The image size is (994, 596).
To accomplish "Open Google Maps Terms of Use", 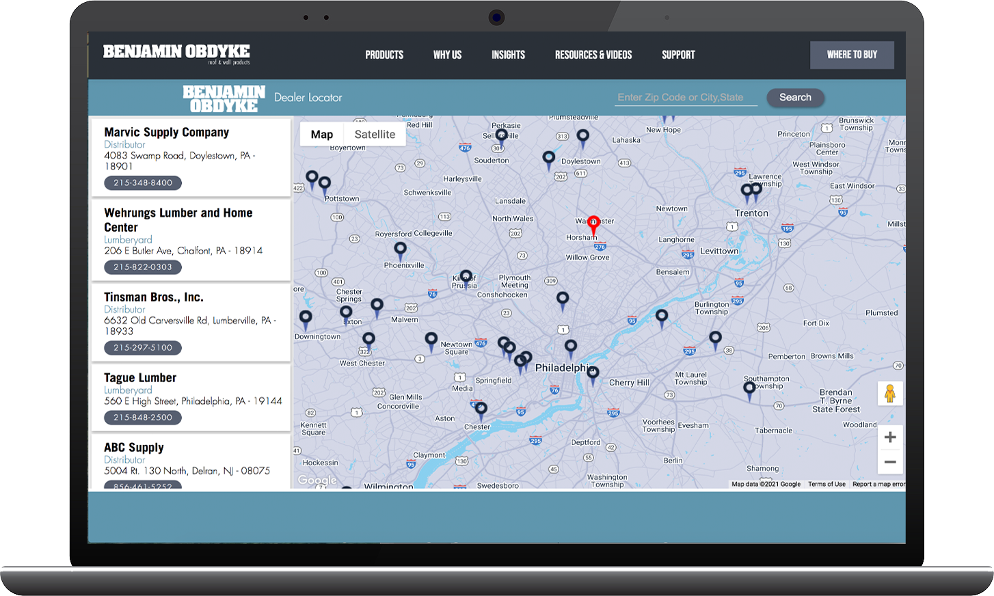I will coord(827,484).
